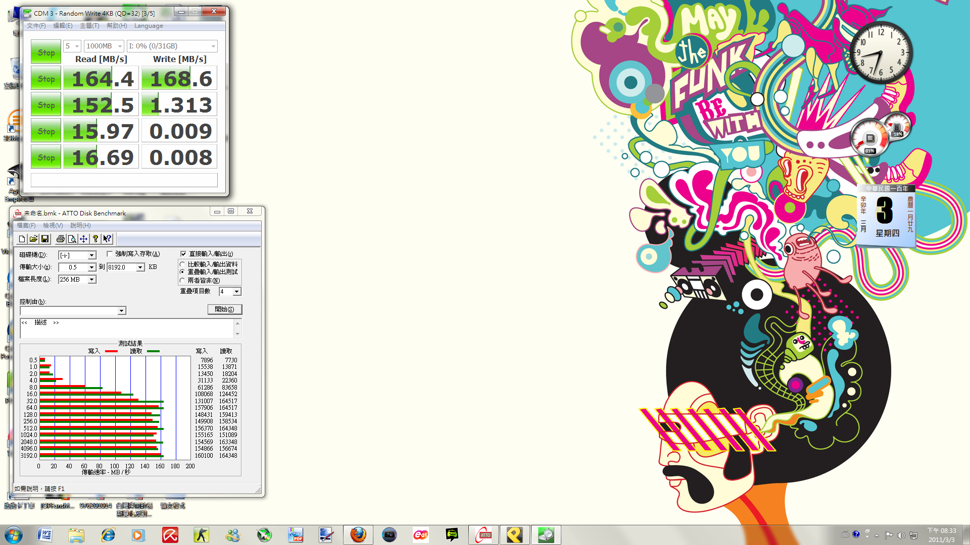Open the volume speaker tray icon
The width and height of the screenshot is (970, 545).
tap(901, 535)
